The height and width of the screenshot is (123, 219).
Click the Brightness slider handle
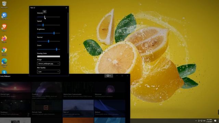point(54,33)
